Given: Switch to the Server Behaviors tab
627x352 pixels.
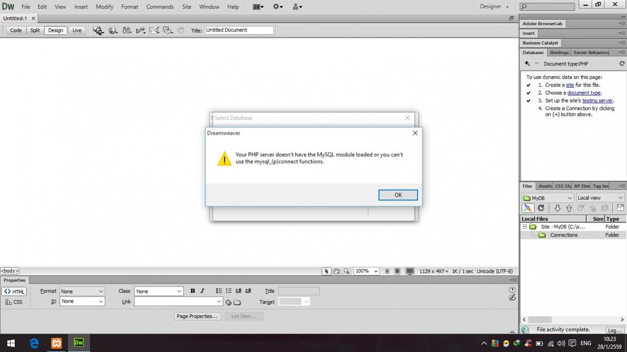Looking at the screenshot, I should click(x=591, y=53).
